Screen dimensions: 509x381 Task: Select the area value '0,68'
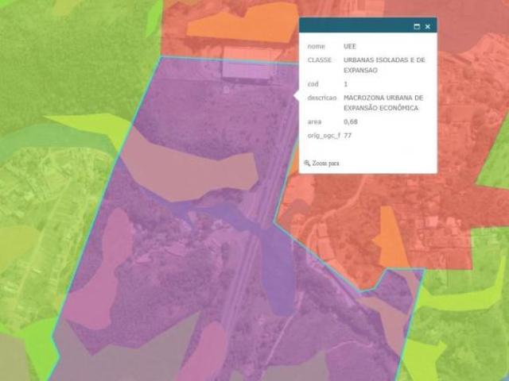(351, 121)
